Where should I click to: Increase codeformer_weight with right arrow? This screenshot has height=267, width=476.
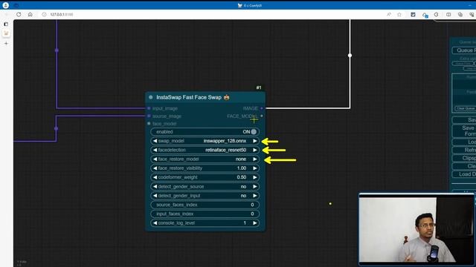(255, 177)
